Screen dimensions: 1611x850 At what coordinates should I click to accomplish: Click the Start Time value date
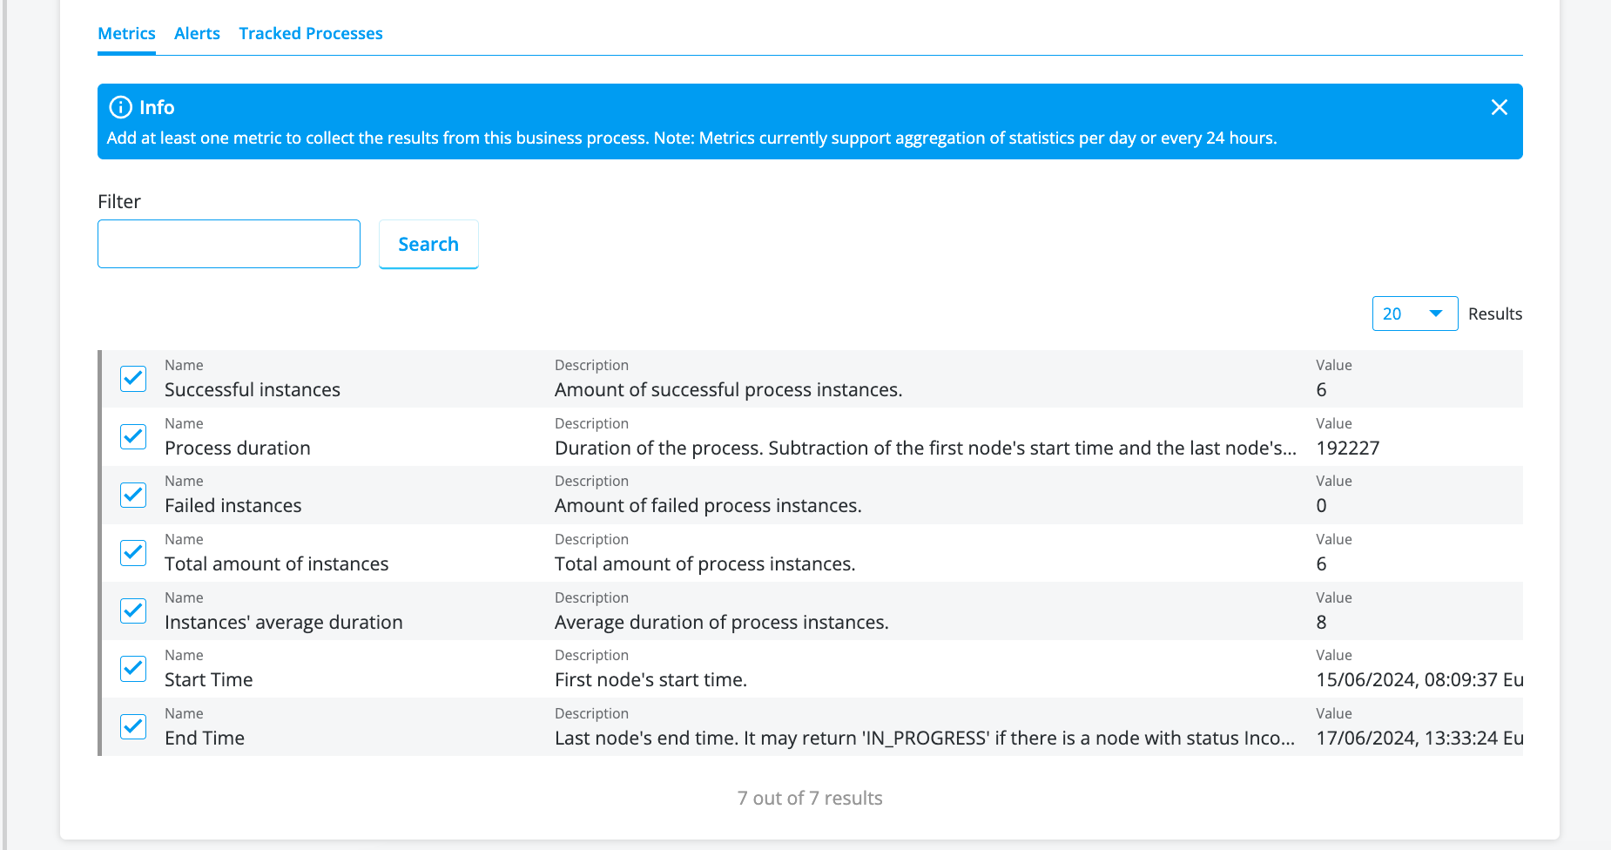click(x=1419, y=680)
